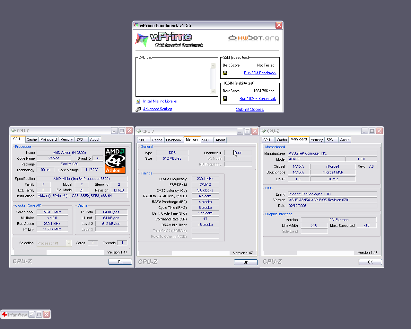Minimize the left CPU-Z CPU window
Viewport: 411px width, 329px height.
tap(114, 130)
